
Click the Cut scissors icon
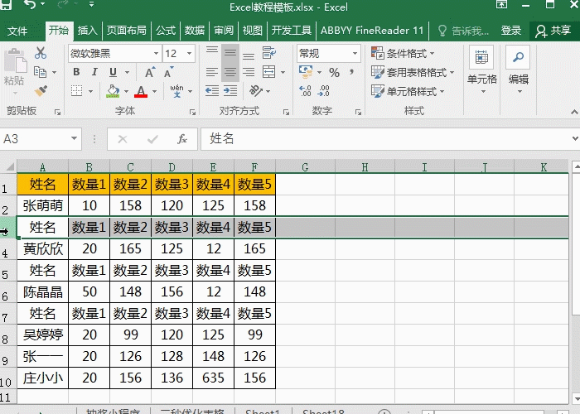[x=41, y=54]
